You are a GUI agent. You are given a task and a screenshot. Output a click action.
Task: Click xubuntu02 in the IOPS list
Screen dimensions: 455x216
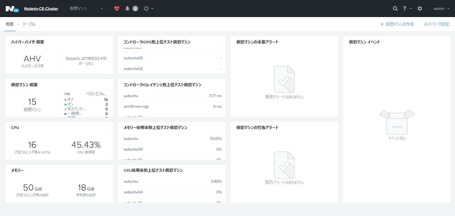click(x=133, y=69)
